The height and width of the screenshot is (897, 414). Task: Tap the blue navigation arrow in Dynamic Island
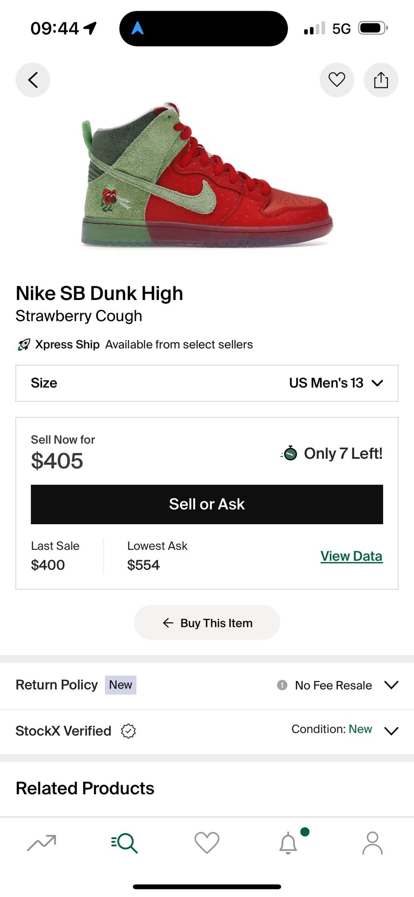pos(137,28)
